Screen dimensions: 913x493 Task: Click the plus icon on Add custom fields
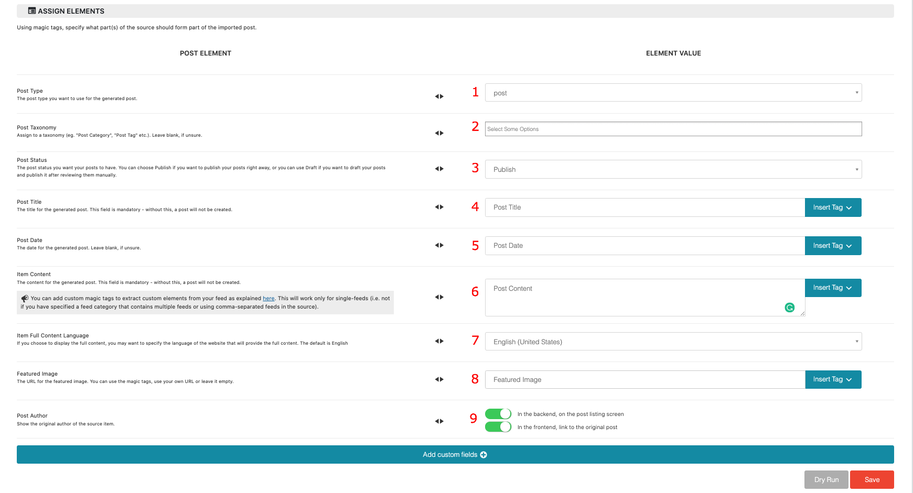click(484, 454)
